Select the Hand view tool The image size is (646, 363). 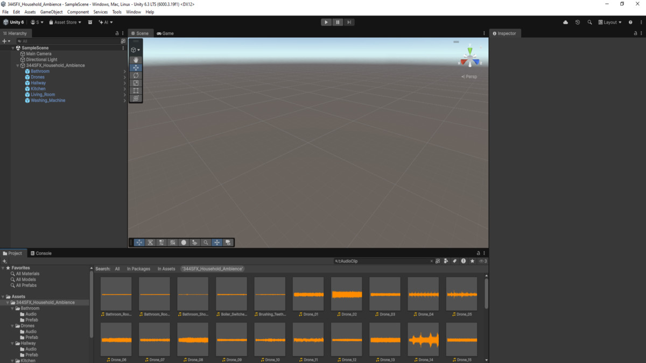tap(136, 60)
